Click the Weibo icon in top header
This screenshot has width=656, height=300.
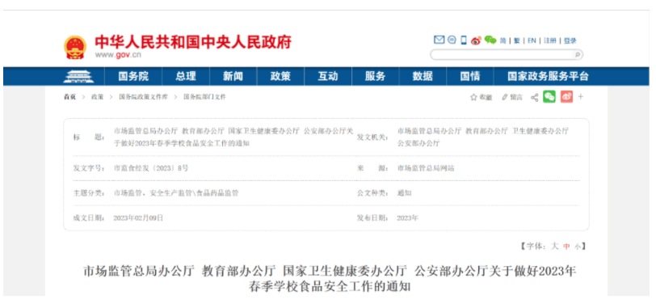point(476,40)
